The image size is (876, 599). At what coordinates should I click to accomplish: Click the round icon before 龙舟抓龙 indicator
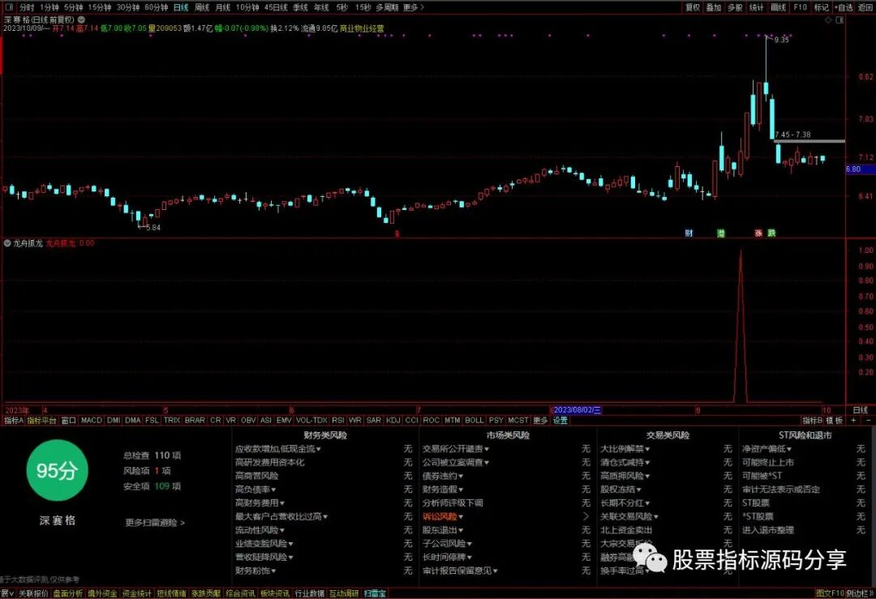point(7,243)
